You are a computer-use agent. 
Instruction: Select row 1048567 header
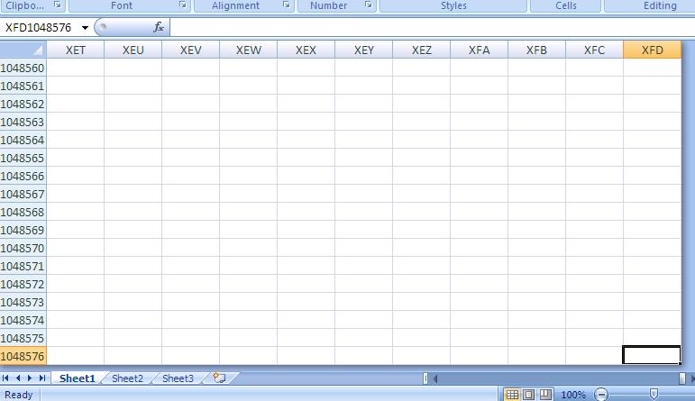coord(23,194)
